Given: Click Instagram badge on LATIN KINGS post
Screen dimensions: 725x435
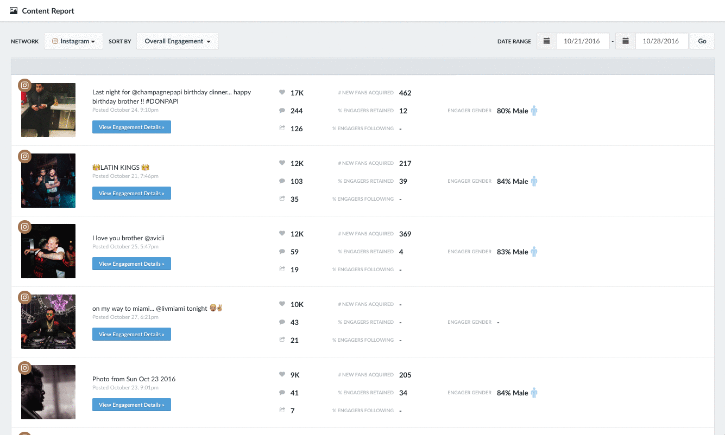Looking at the screenshot, I should point(24,156).
